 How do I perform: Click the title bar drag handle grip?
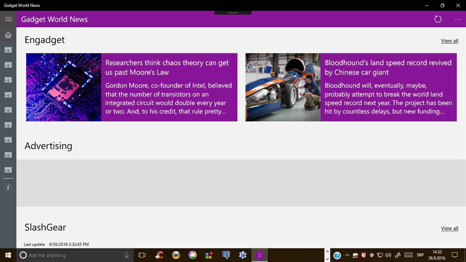click(x=233, y=13)
